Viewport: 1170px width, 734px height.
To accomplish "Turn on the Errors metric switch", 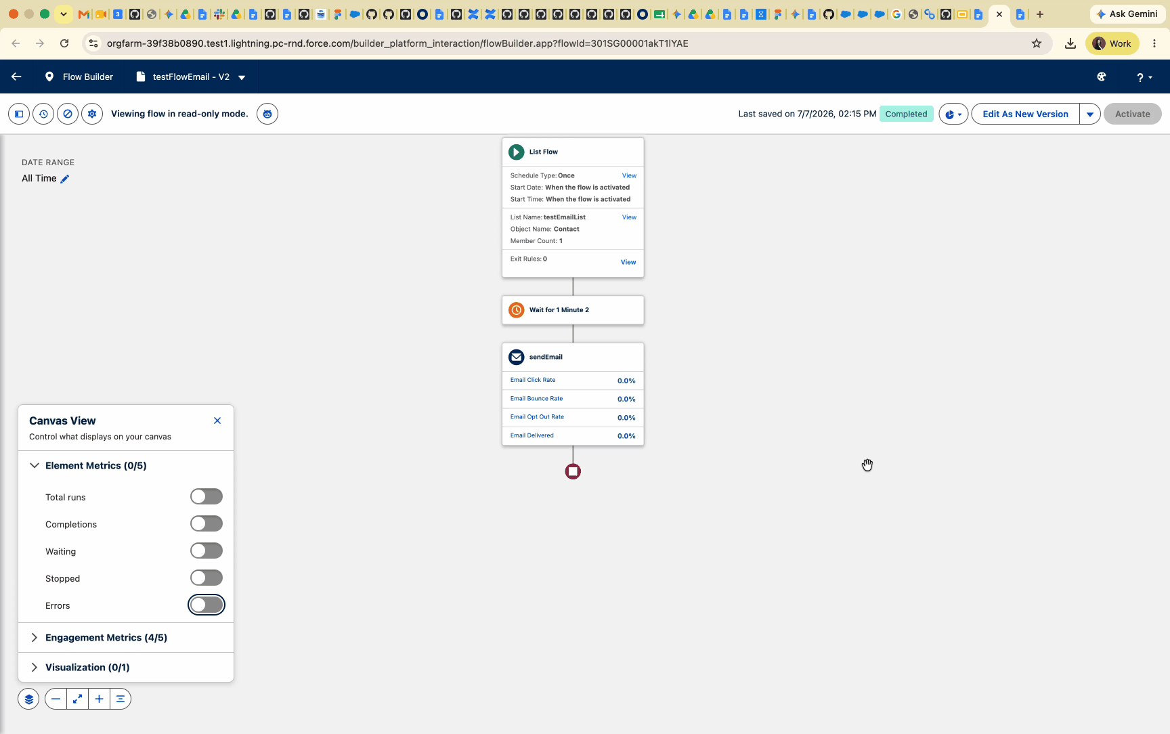I will click(207, 605).
